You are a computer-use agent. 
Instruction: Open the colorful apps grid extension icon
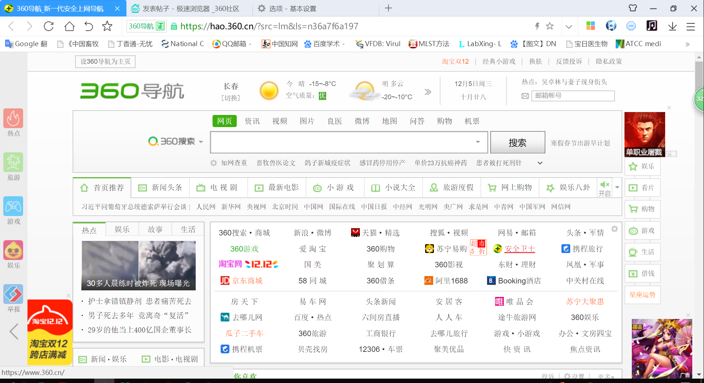pyautogui.click(x=590, y=26)
